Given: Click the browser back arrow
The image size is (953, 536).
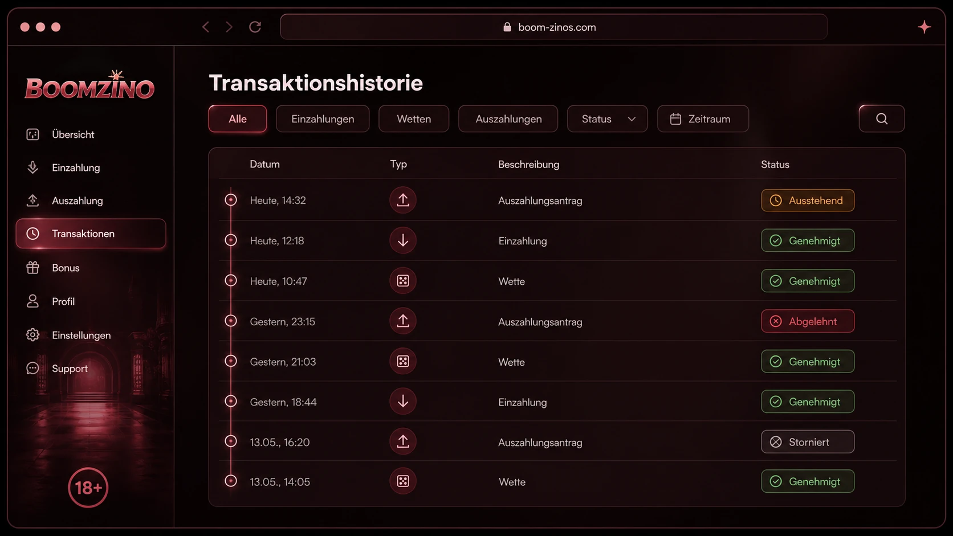Looking at the screenshot, I should click(x=206, y=27).
